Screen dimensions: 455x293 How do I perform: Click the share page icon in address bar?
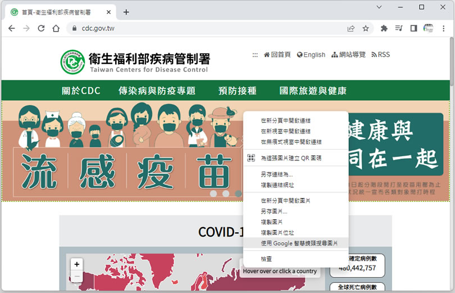(x=351, y=28)
